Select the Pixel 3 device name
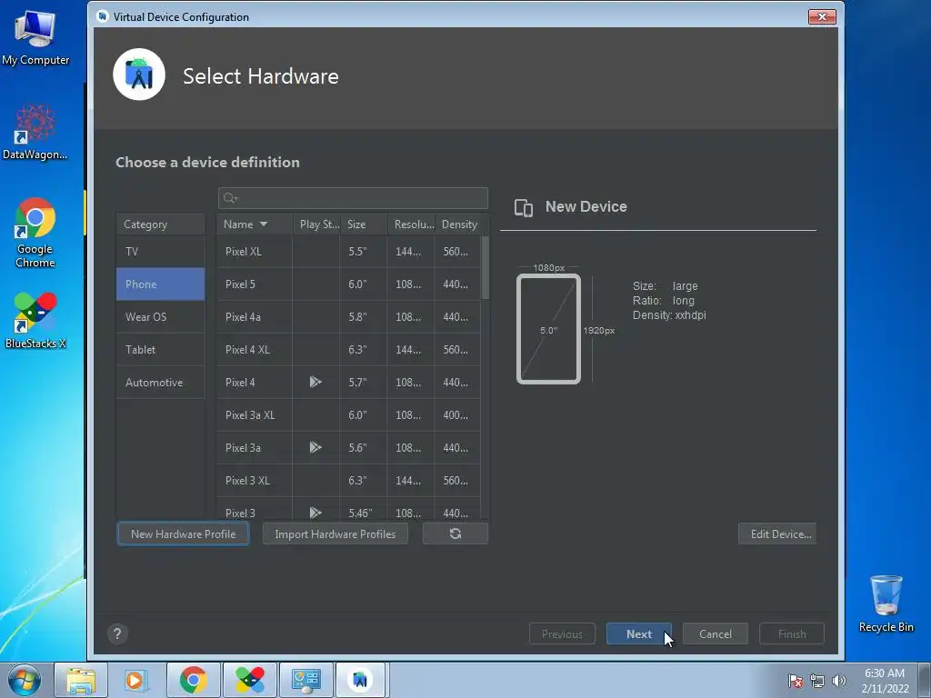Screen dimensions: 931x698 (240, 513)
